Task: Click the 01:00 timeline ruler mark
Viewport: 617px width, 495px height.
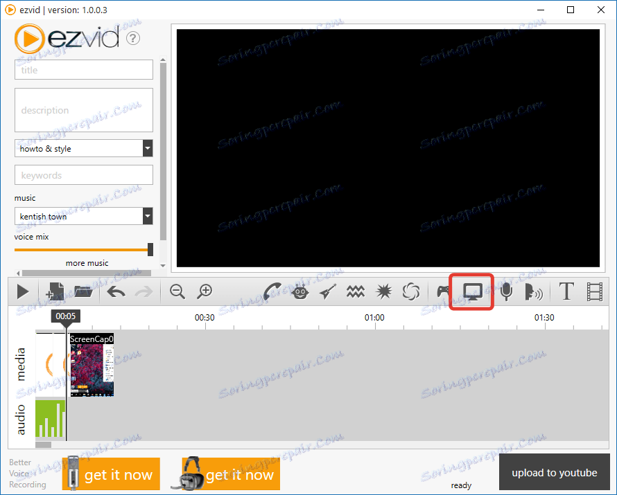Action: 374,318
